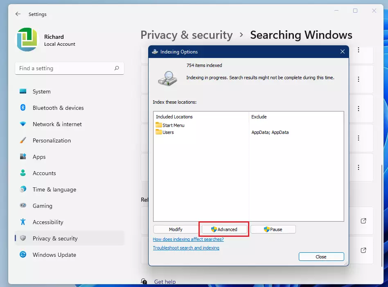Click the indexing drive magnifier icon
388x287 pixels.
point(167,78)
